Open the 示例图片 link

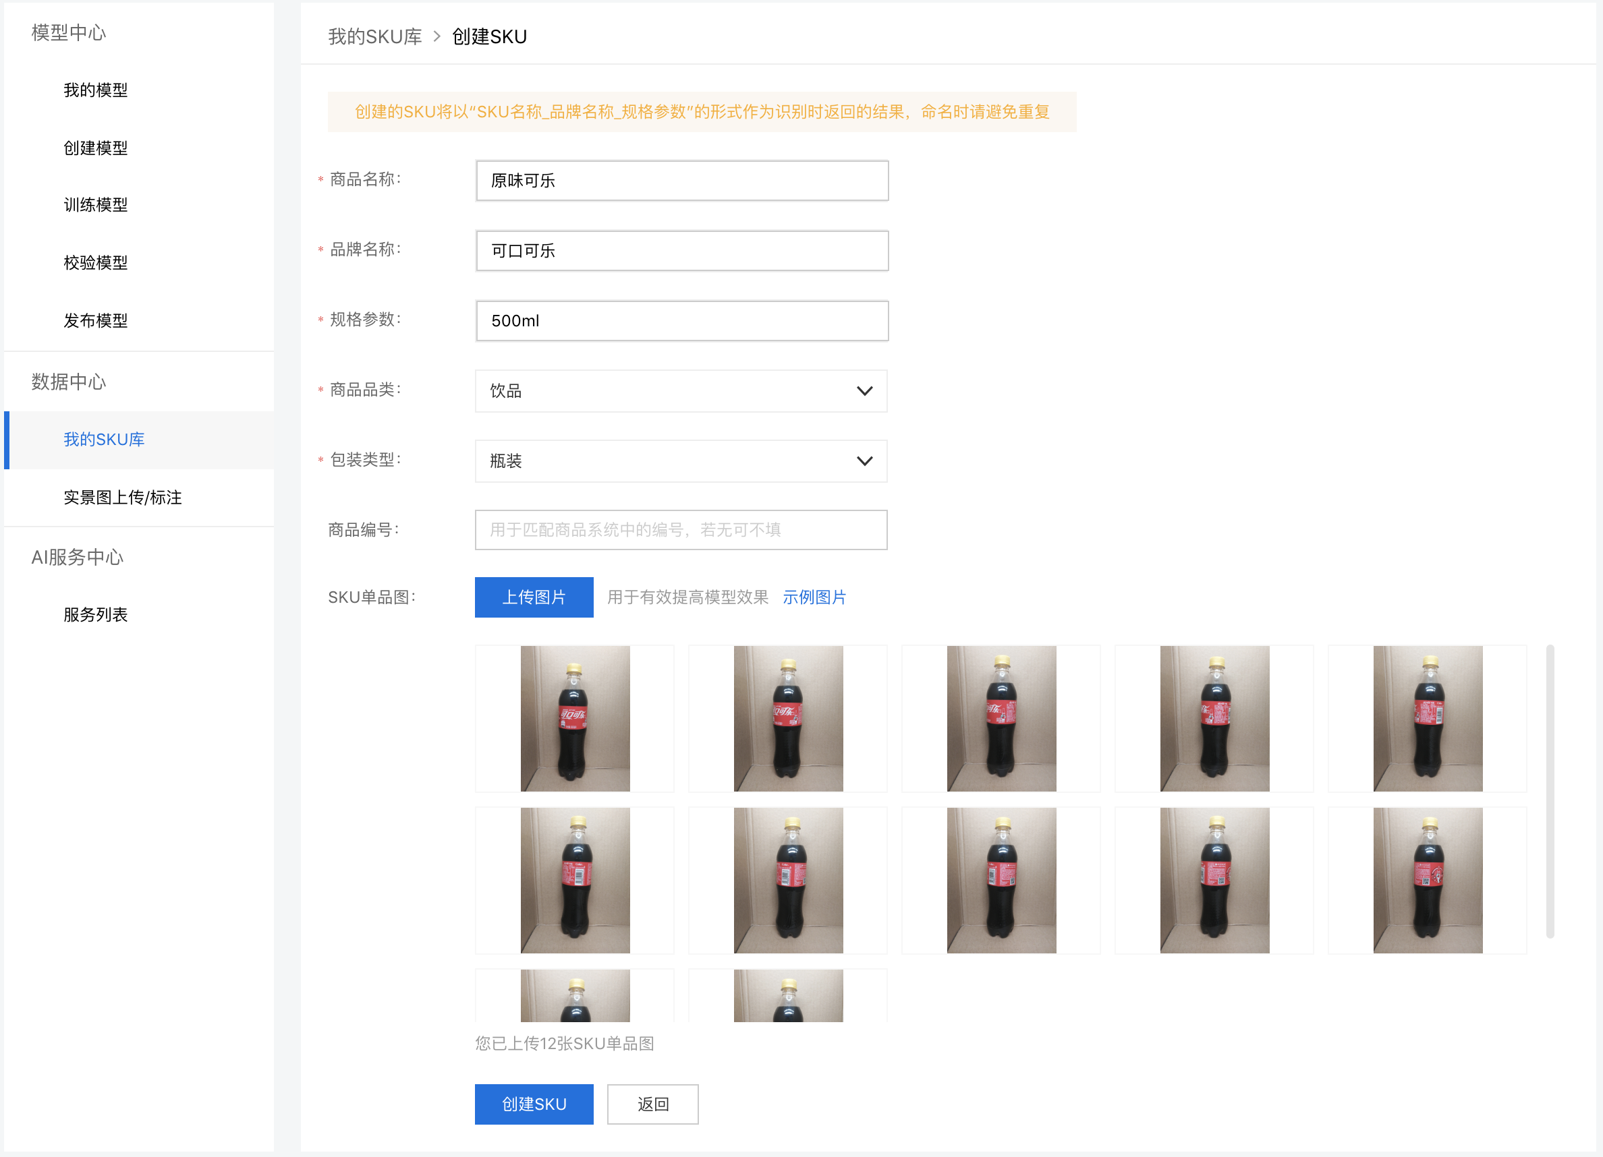click(814, 597)
